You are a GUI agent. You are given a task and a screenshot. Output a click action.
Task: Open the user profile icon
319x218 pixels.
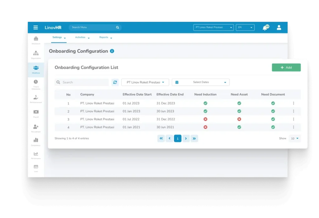click(x=279, y=27)
